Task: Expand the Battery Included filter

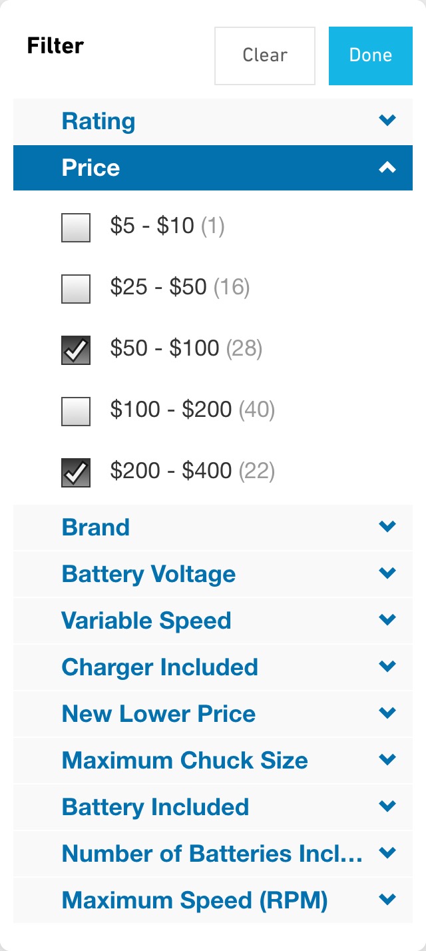Action: click(x=213, y=806)
